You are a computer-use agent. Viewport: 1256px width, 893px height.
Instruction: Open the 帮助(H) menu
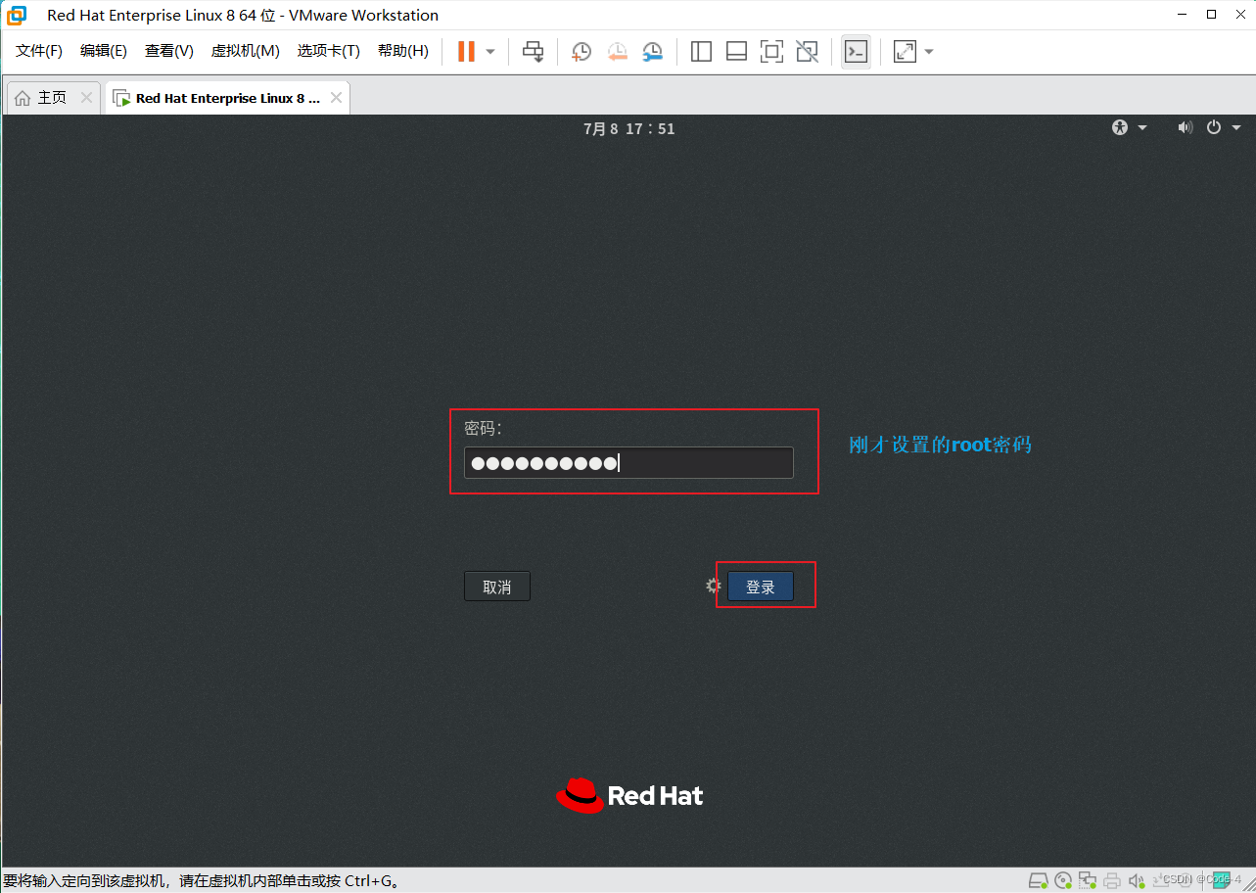pyautogui.click(x=403, y=51)
